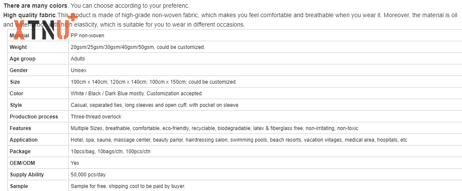Select the OEM/ODM 'Yes' value
The height and width of the screenshot is (191, 462).
click(x=75, y=163)
